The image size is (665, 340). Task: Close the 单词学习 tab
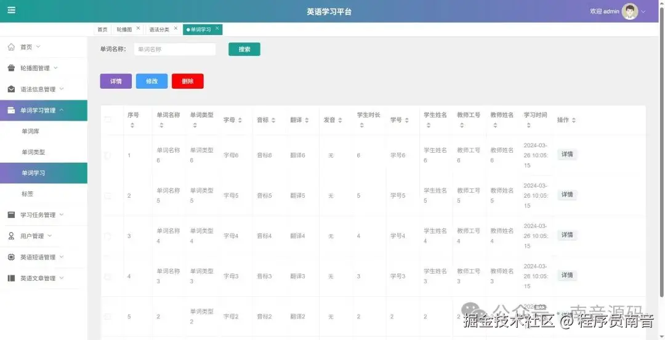[217, 28]
